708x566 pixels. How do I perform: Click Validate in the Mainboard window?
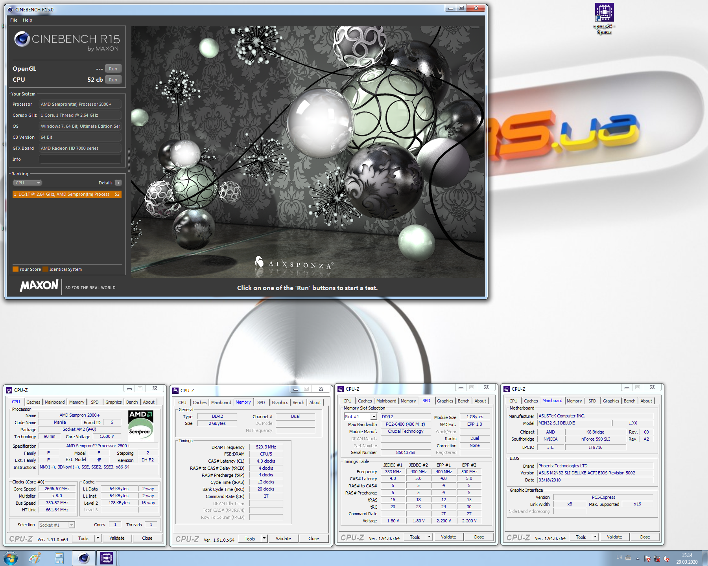614,537
